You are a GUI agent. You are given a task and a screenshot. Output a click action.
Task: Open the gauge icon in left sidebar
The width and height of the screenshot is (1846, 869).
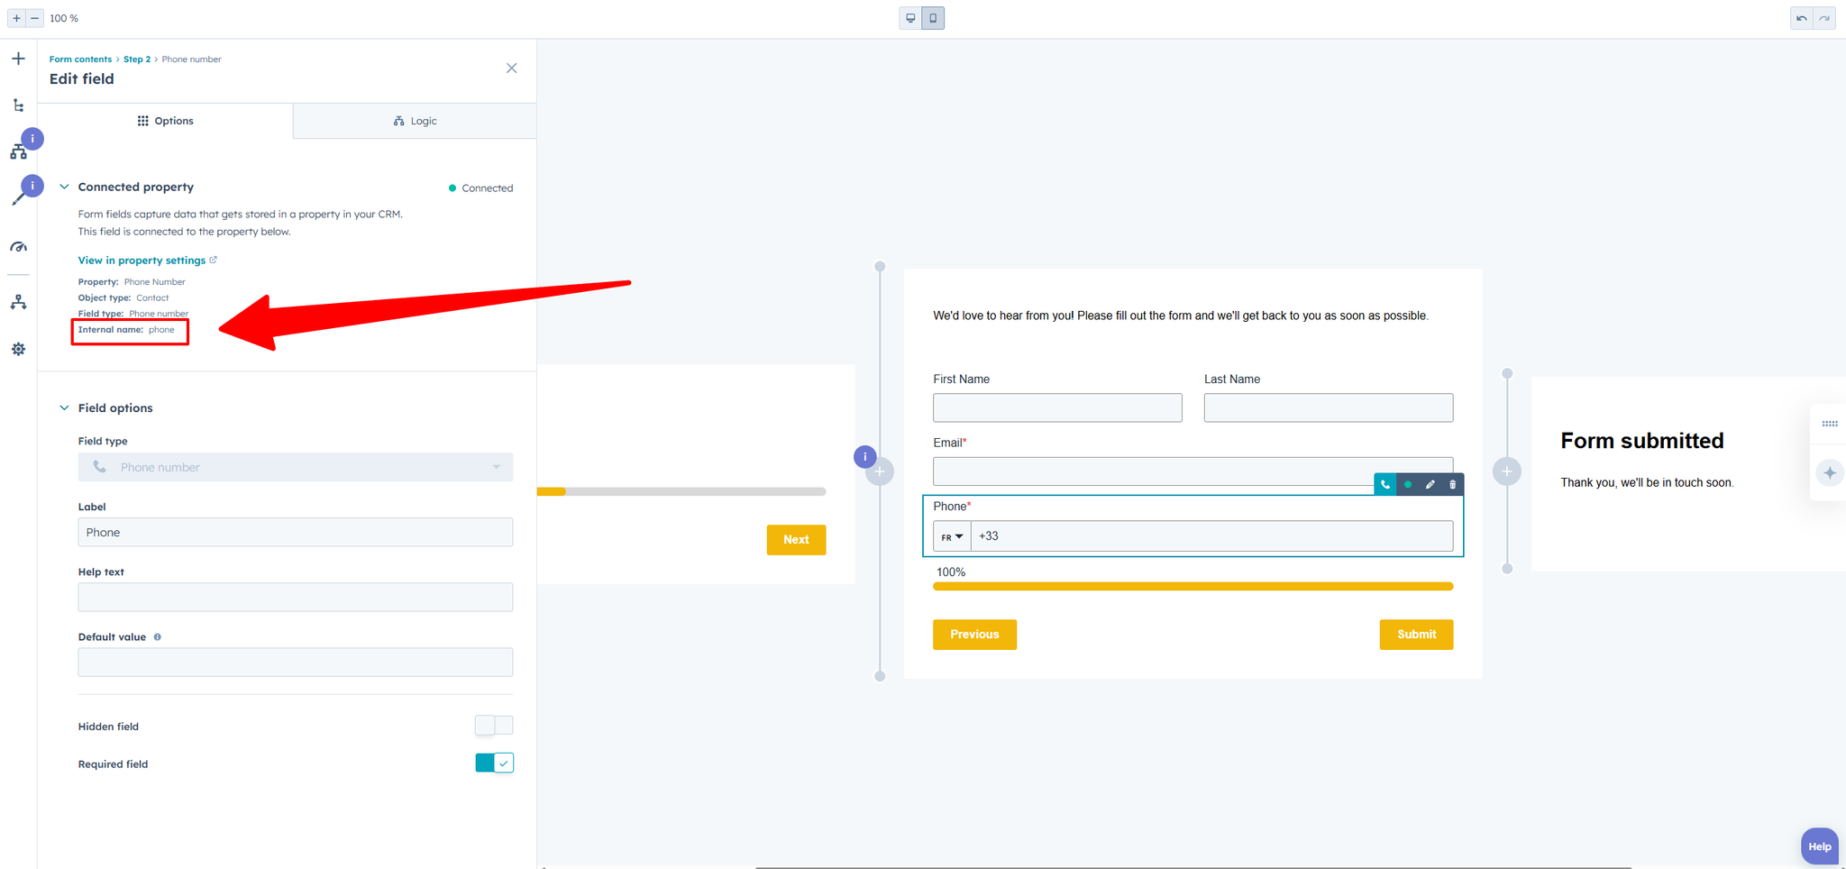tap(18, 247)
